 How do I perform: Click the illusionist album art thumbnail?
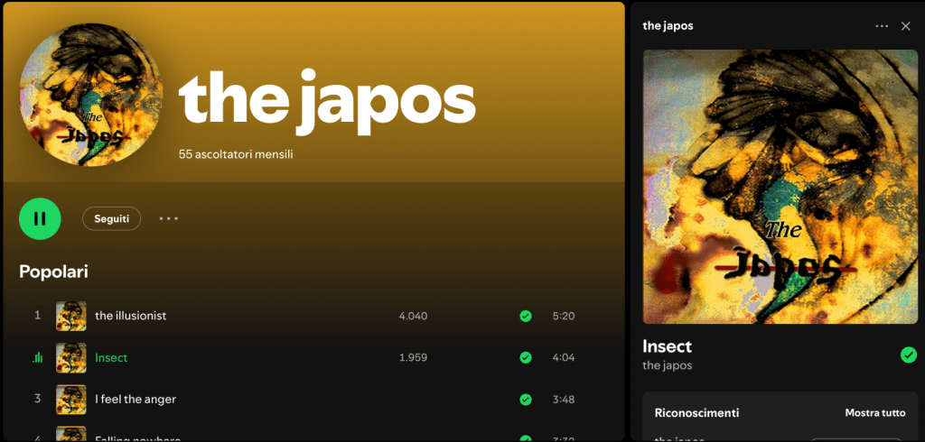coord(70,316)
